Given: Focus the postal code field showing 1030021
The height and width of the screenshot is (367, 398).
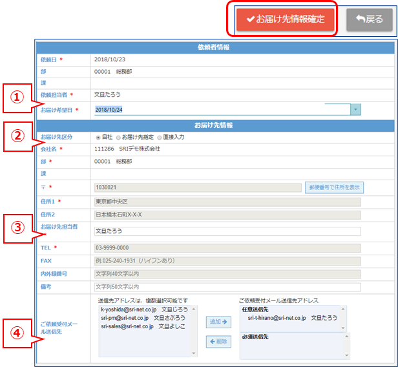Looking at the screenshot, I should [197, 187].
